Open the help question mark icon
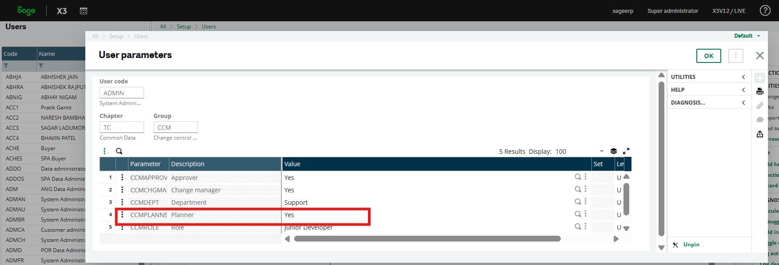 tap(765, 11)
